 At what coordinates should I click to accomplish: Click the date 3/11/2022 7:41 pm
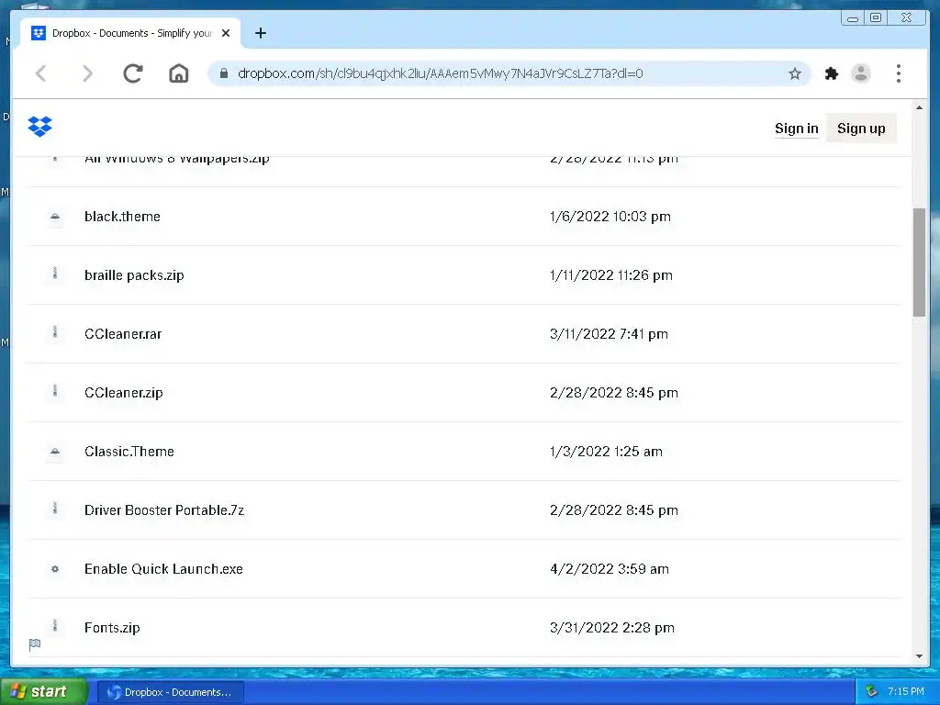(x=609, y=334)
